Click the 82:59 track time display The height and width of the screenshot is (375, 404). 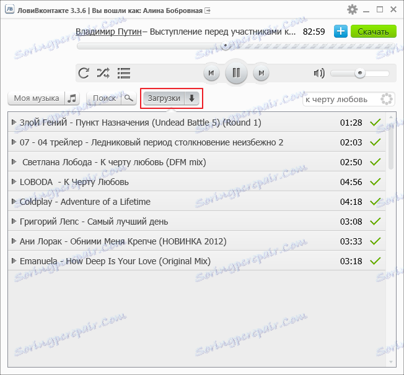click(314, 32)
